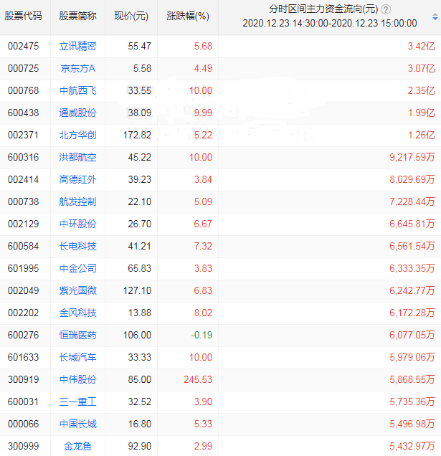
Task: Select stock code 601995
Action: click(x=23, y=268)
